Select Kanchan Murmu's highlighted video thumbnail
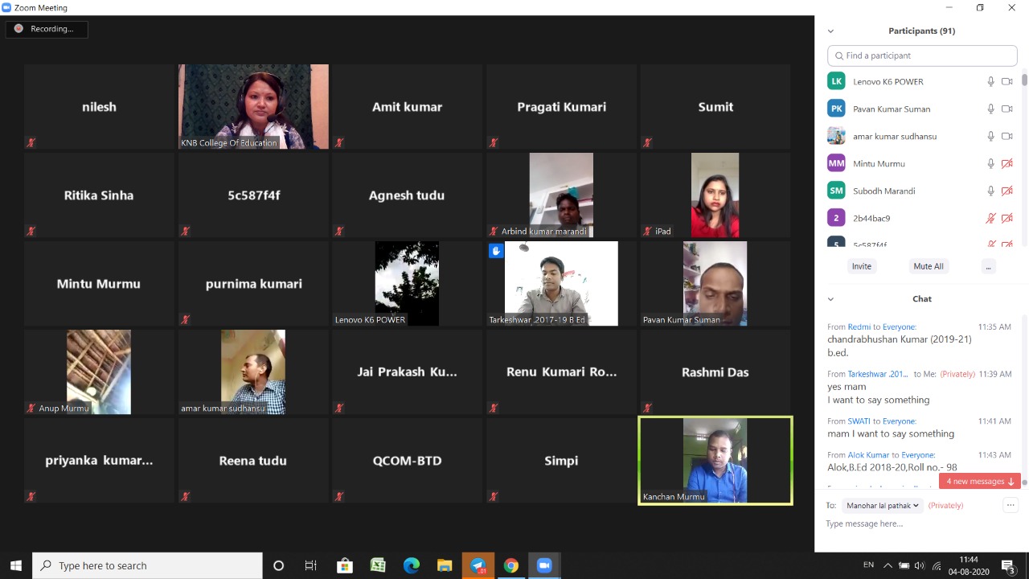Screen dimensions: 1029x579 [x=715, y=460]
